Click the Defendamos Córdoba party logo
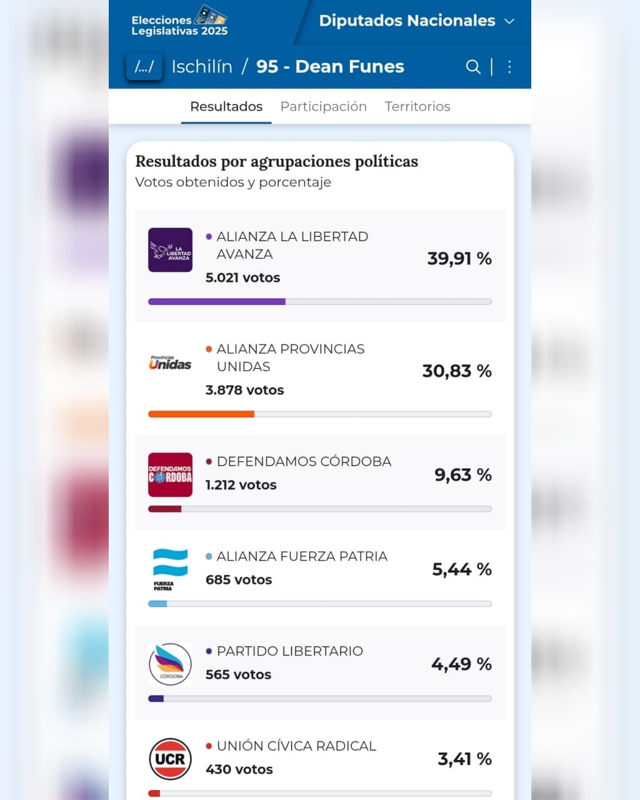Viewport: 640px width, 800px height. (170, 475)
